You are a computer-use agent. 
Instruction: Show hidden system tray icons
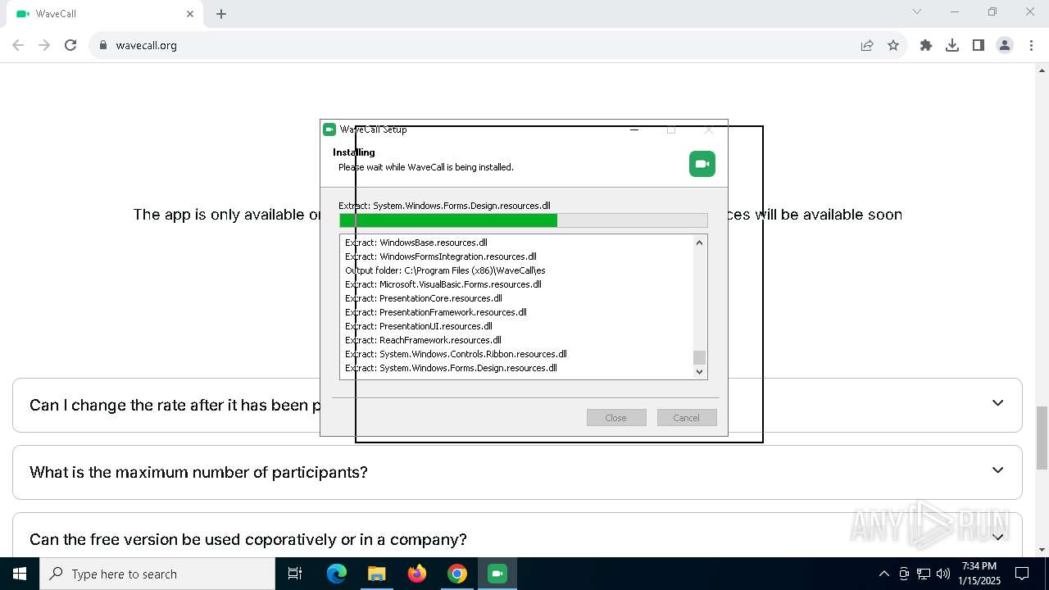(883, 574)
